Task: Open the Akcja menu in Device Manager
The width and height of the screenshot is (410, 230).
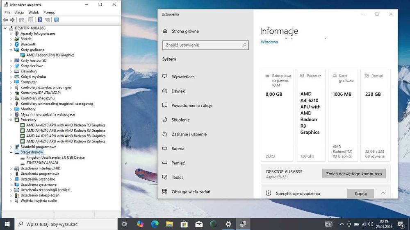Action: pos(19,12)
